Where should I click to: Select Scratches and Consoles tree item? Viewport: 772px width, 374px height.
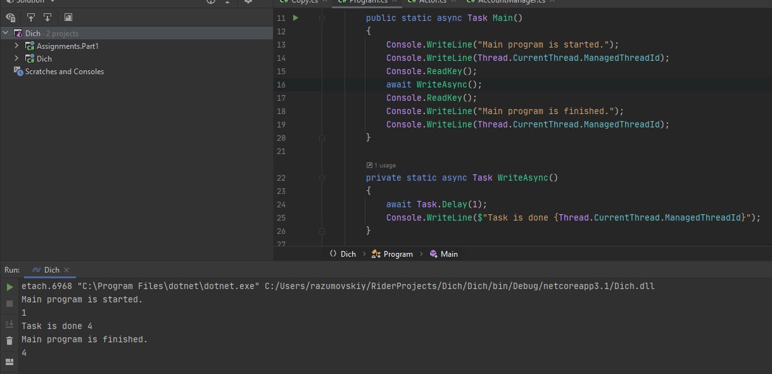[65, 72]
